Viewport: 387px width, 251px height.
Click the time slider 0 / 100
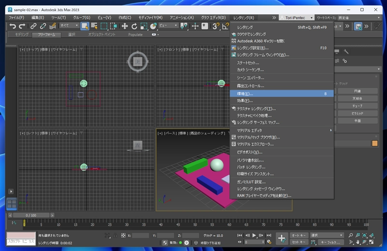pos(31,215)
